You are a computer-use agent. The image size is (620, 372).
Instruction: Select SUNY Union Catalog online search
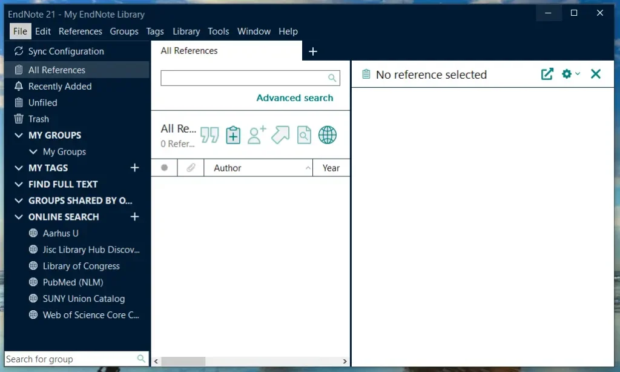tap(84, 299)
